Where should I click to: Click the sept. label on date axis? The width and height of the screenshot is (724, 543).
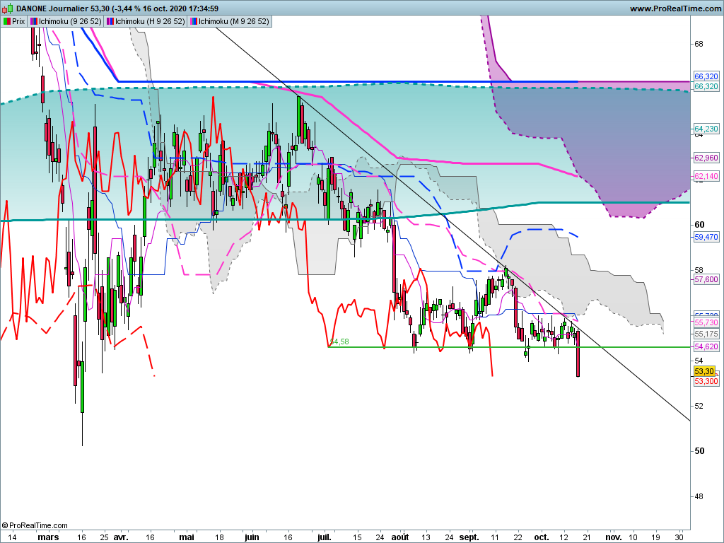pyautogui.click(x=469, y=537)
